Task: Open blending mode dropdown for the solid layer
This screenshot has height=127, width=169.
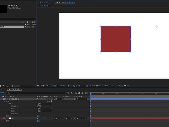Action: (x=58, y=119)
